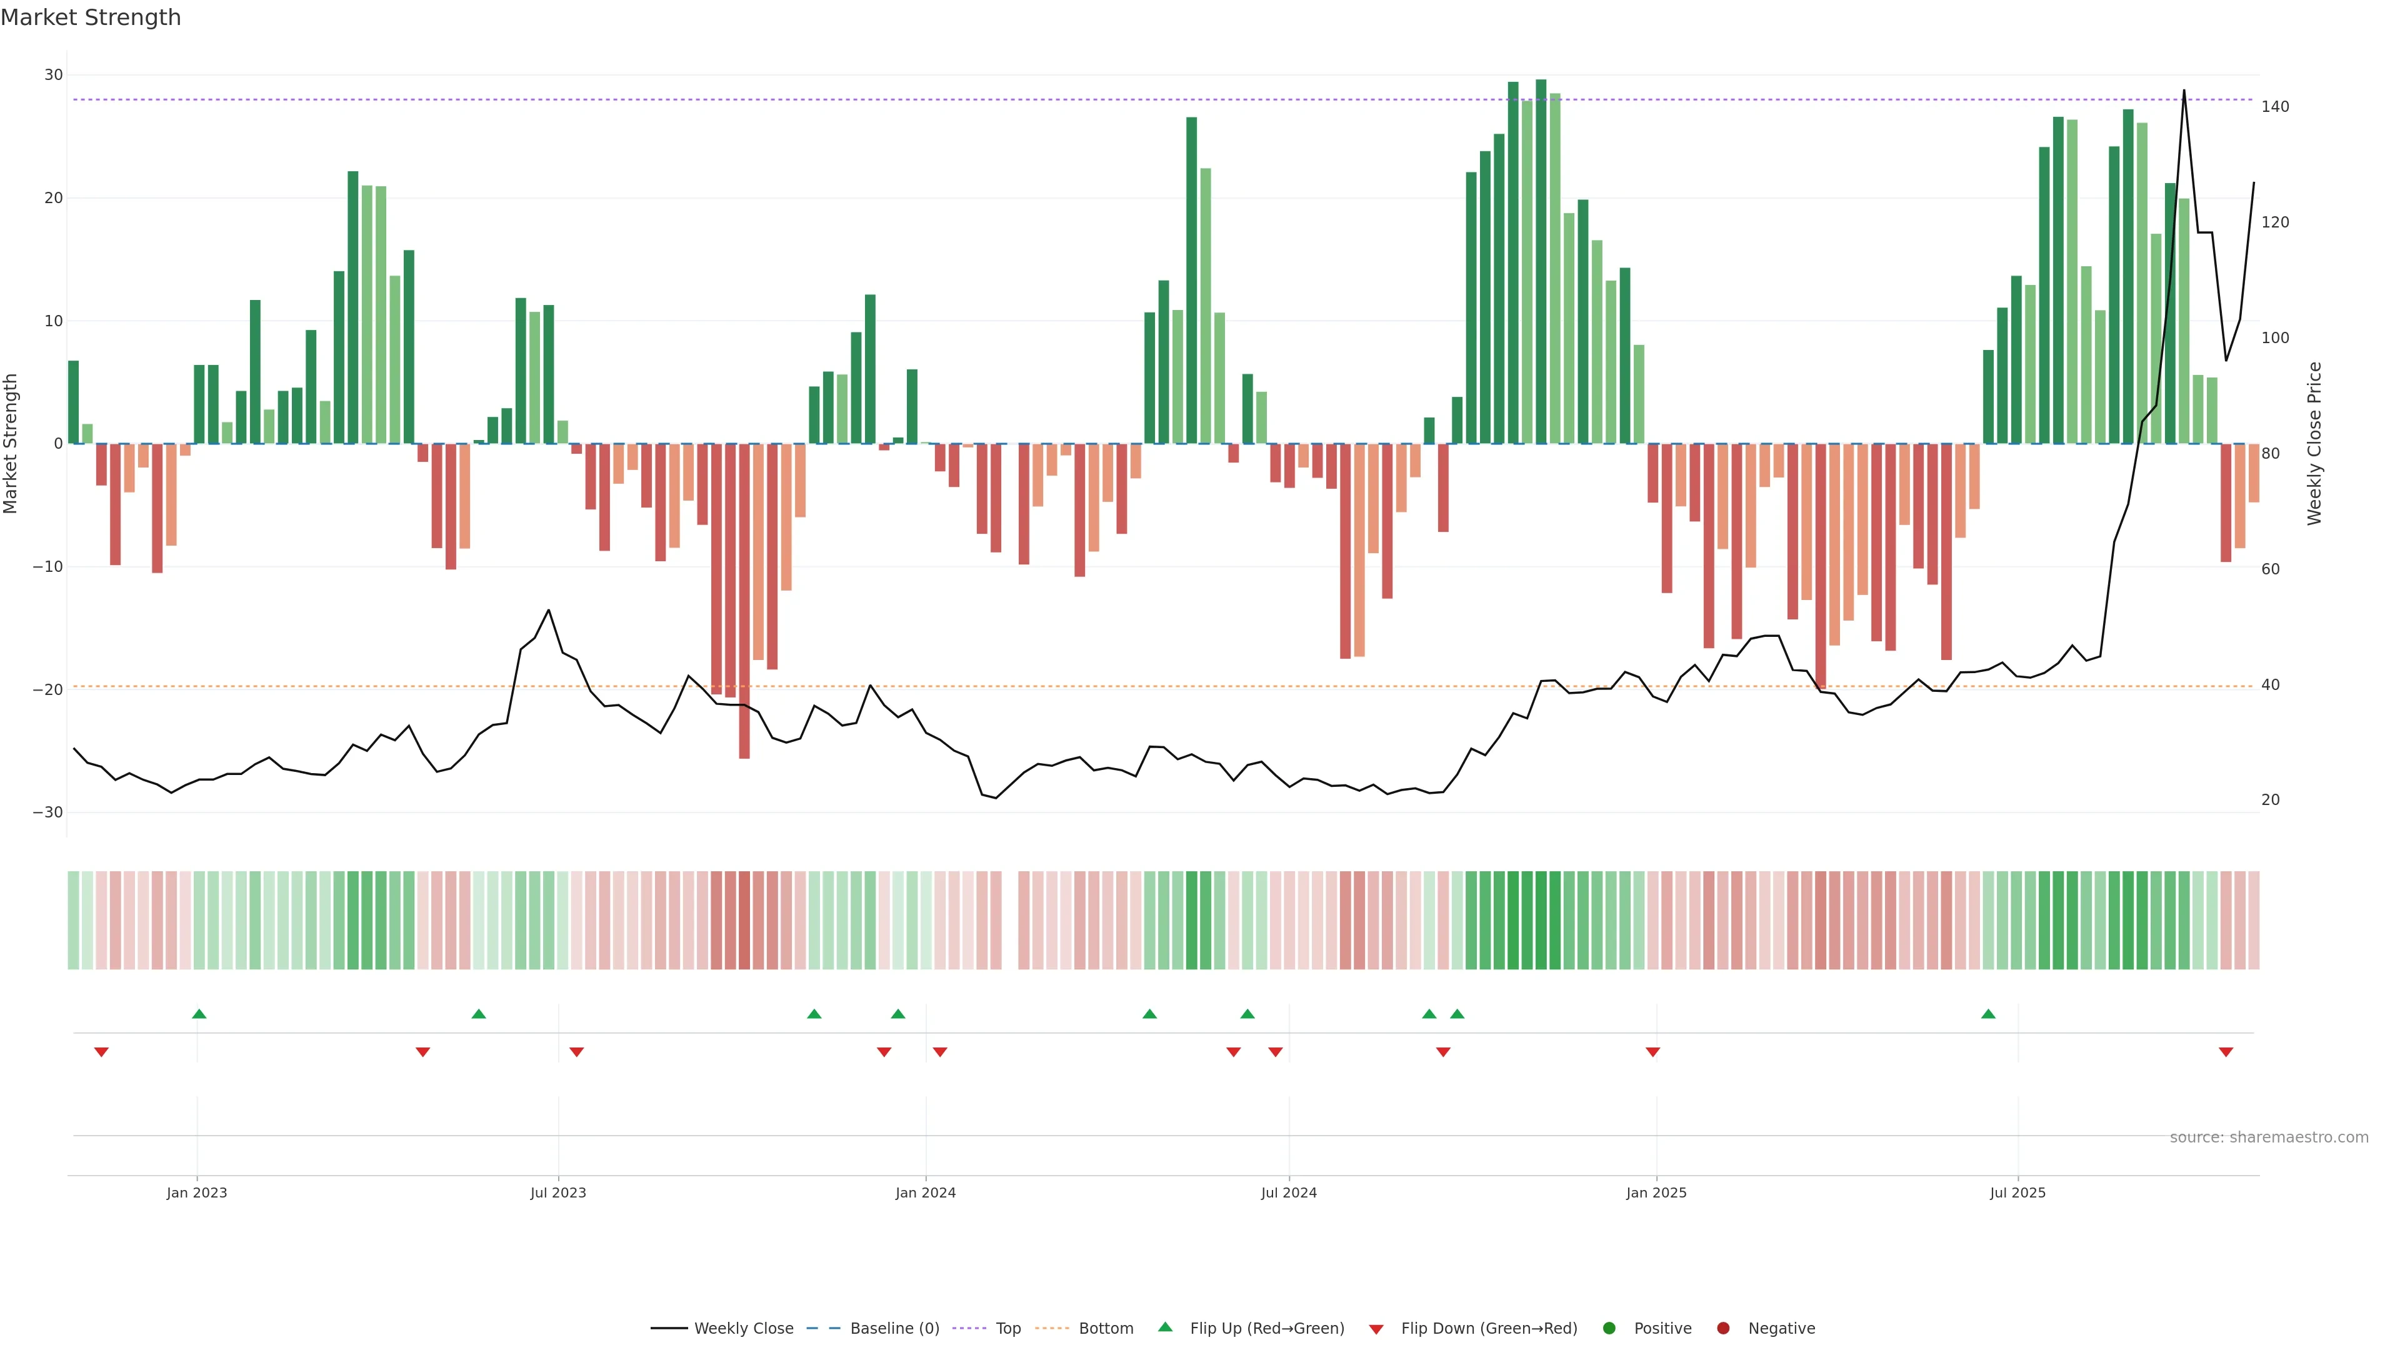The width and height of the screenshot is (2400, 1350).
Task: Click the weekly close price peak at top right
Action: tap(2184, 91)
